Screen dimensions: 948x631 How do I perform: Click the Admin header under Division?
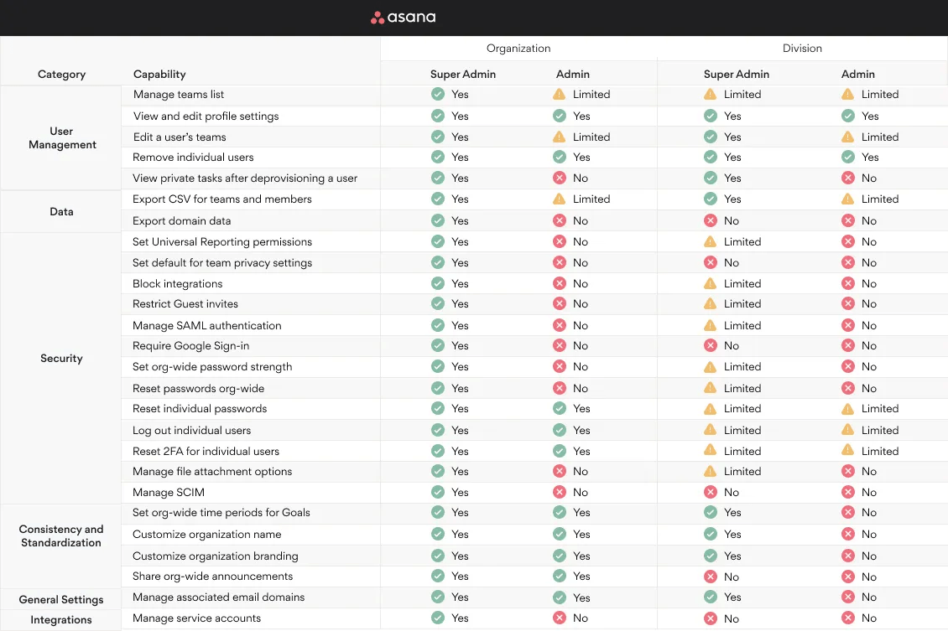click(858, 75)
